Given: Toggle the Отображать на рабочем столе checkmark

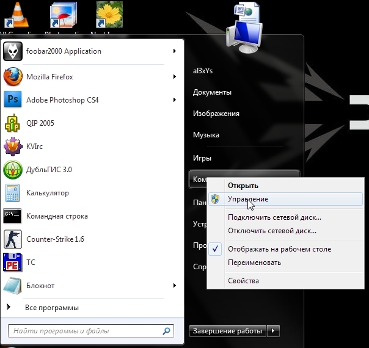Looking at the screenshot, I should [215, 249].
